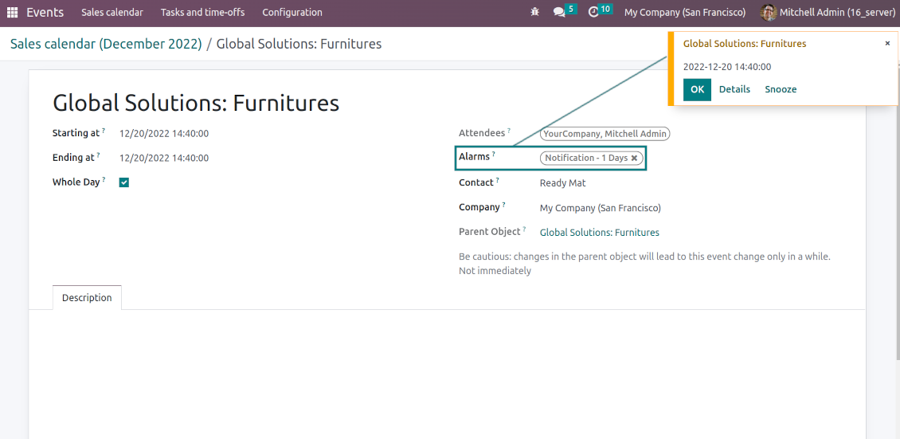The height and width of the screenshot is (439, 900).
Task: Open the apps grid menu icon
Action: pos(12,13)
